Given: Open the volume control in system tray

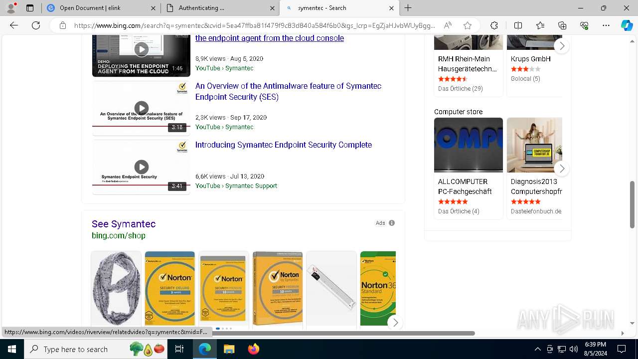Looking at the screenshot, I should (x=574, y=349).
